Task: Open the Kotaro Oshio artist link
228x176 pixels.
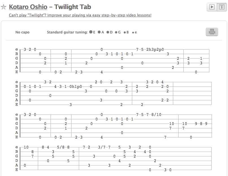Action: [x=28, y=7]
